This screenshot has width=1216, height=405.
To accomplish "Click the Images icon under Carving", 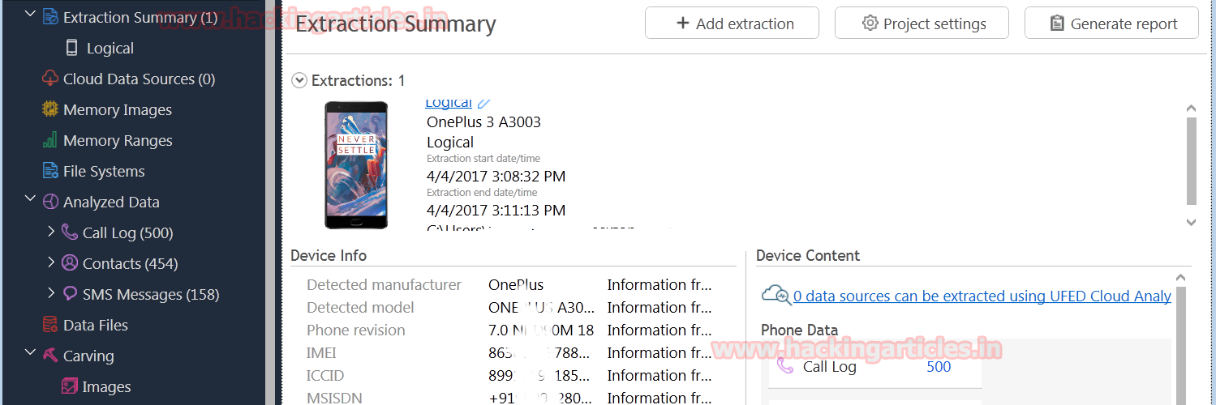I will 70,386.
